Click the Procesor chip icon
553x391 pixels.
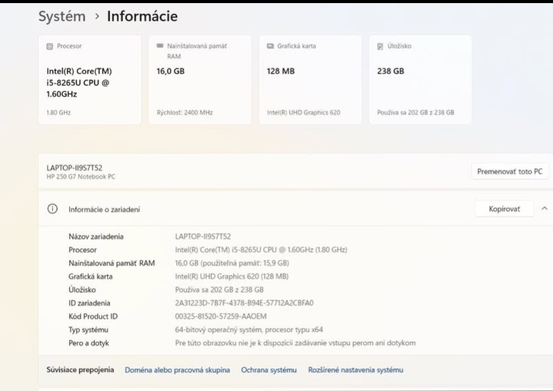50,46
